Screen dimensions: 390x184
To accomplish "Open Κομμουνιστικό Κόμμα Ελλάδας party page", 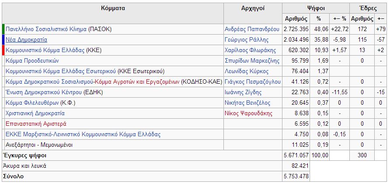I will tap(45, 50).
